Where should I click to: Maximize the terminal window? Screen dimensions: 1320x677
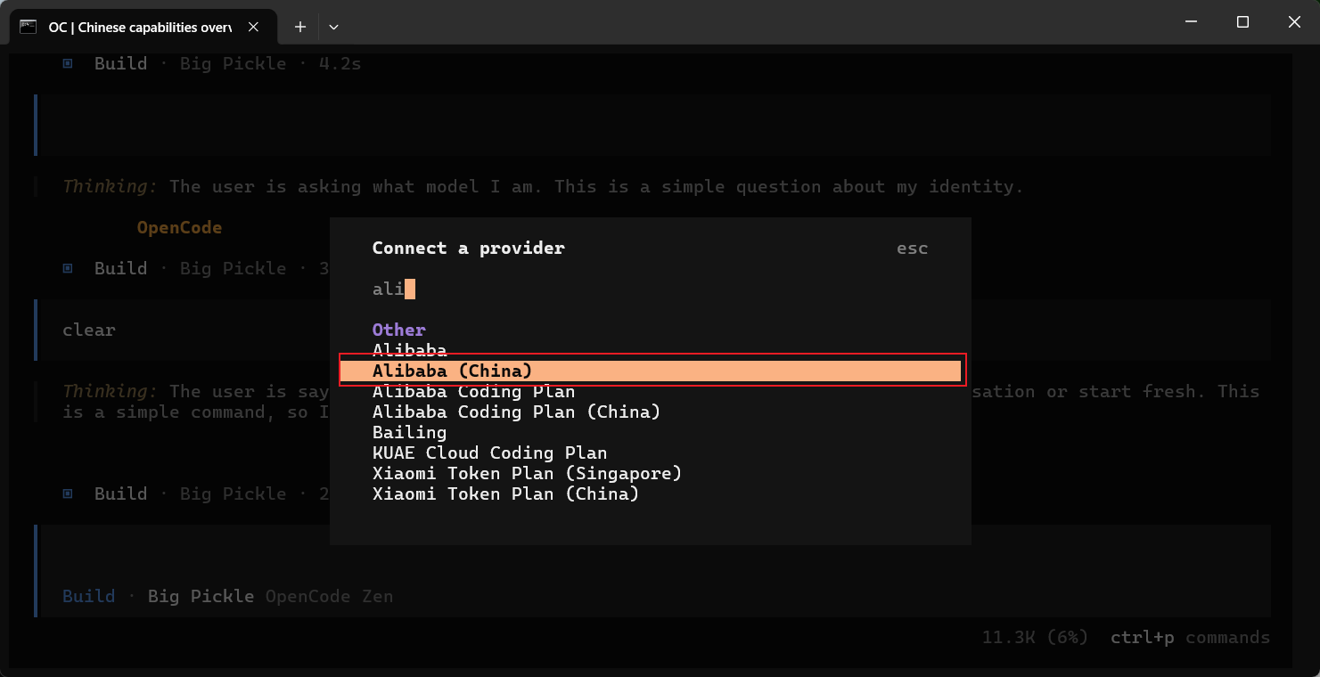click(x=1242, y=22)
